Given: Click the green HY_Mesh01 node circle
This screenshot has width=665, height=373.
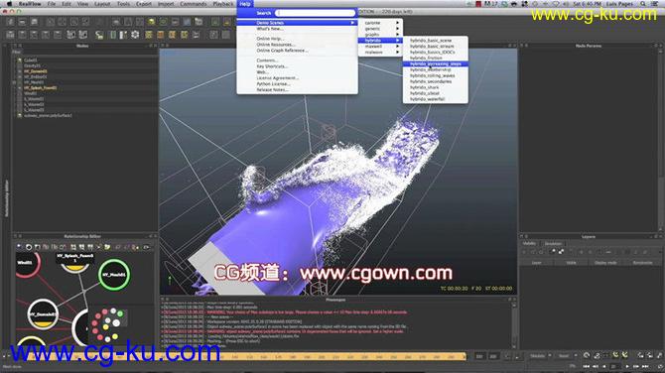Looking at the screenshot, I should pyautogui.click(x=114, y=275).
